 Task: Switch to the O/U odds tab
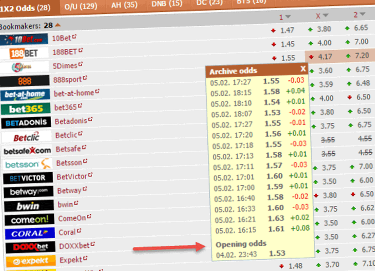click(81, 6)
